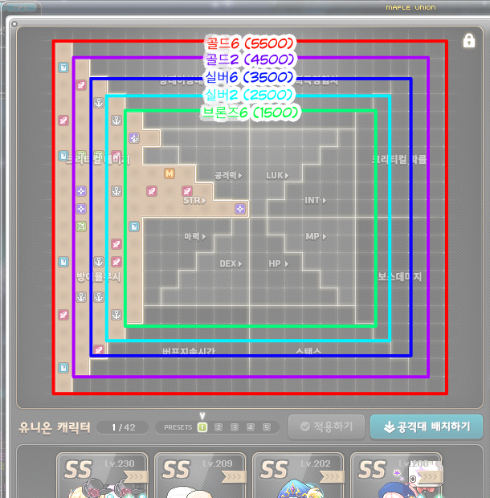490x498 pixels.
Task: Select preset 4
Action: pyautogui.click(x=251, y=427)
